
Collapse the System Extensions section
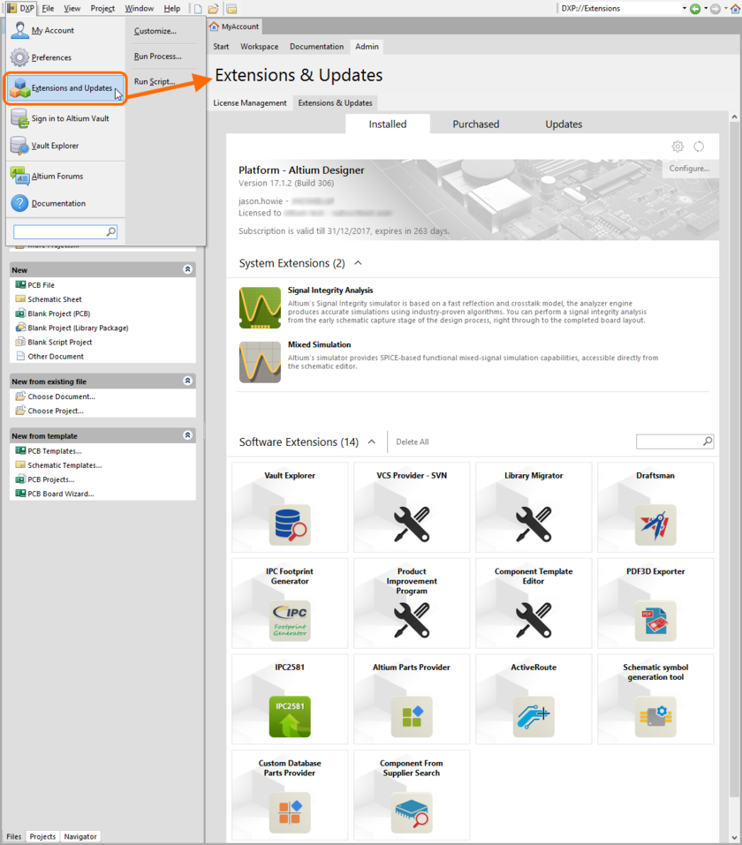pos(357,262)
